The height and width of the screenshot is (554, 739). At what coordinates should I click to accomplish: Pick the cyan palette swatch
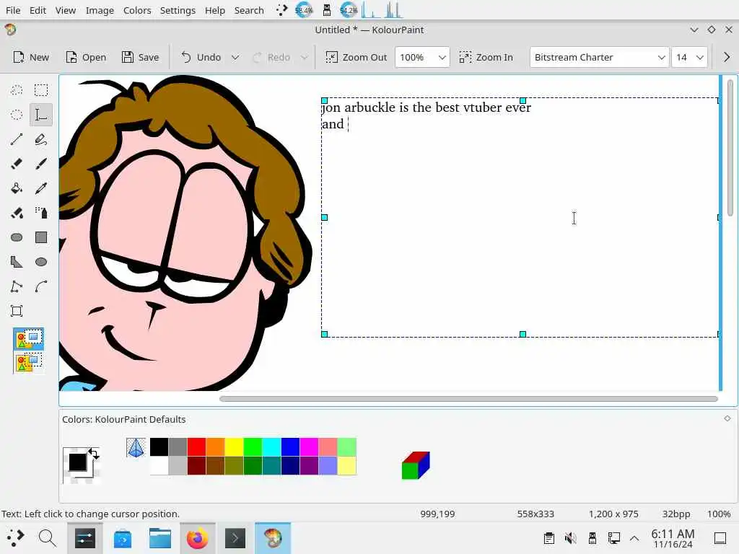pyautogui.click(x=271, y=447)
